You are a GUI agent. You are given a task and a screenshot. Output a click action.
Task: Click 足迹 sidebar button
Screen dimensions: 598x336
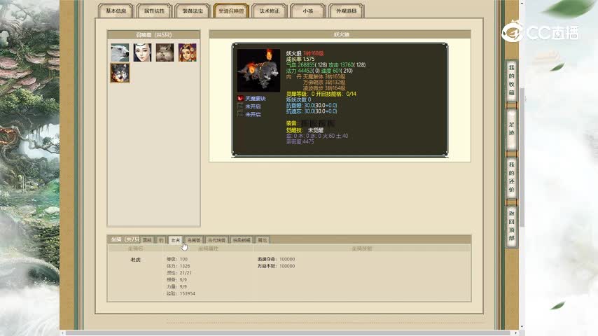tap(511, 129)
